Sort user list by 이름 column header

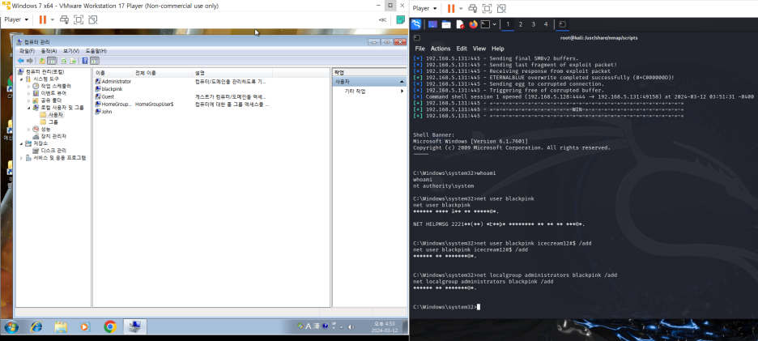coord(113,73)
